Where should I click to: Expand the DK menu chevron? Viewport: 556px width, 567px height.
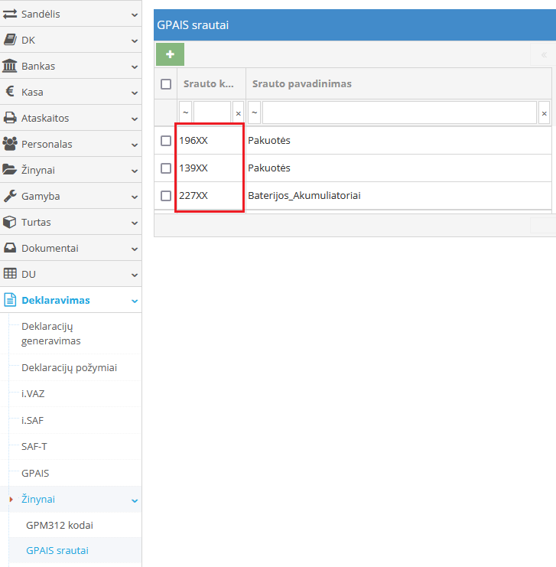pyautogui.click(x=135, y=41)
